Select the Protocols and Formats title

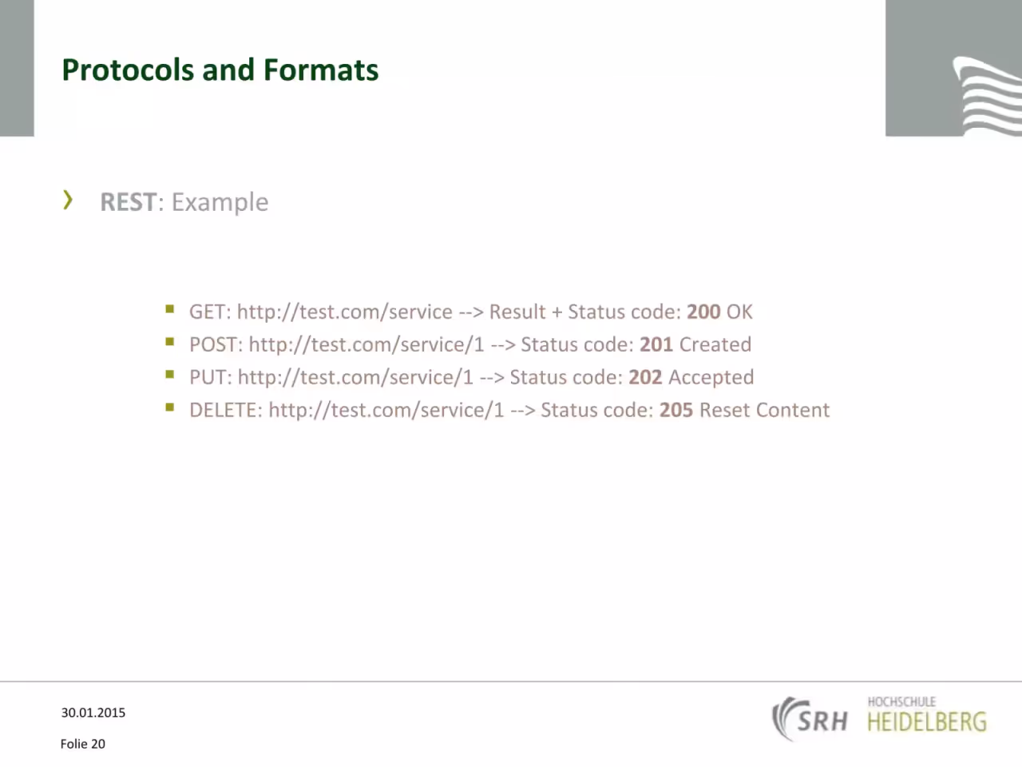pyautogui.click(x=220, y=70)
